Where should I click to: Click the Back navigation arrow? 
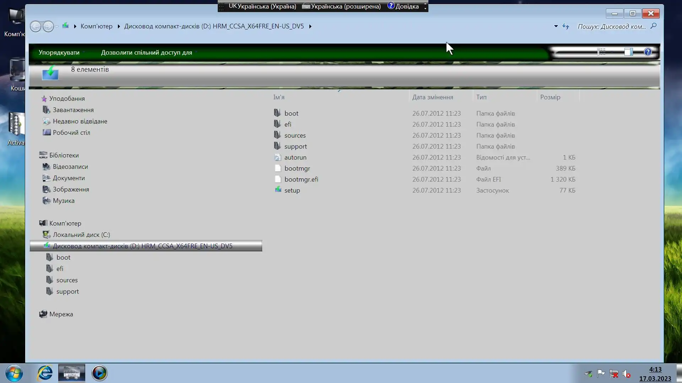click(36, 26)
